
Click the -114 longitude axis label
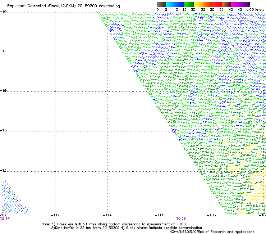pos(107,215)
